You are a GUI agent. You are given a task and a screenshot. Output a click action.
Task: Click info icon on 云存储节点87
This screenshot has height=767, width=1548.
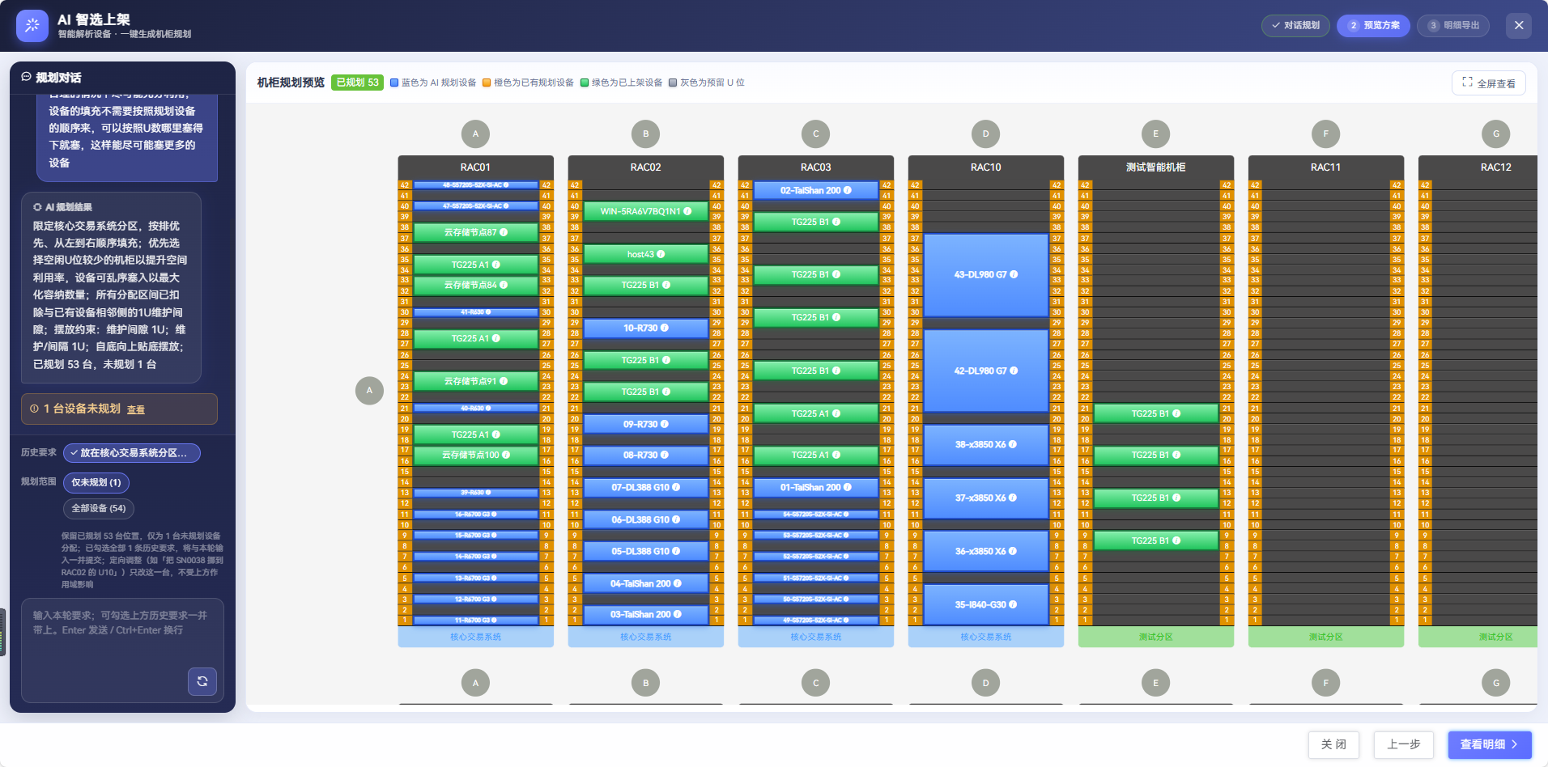tap(504, 232)
